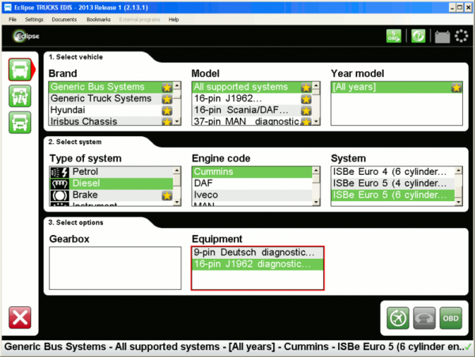This screenshot has width=475, height=357.
Task: Click the battery icon in the top toolbar
Action: point(443,36)
